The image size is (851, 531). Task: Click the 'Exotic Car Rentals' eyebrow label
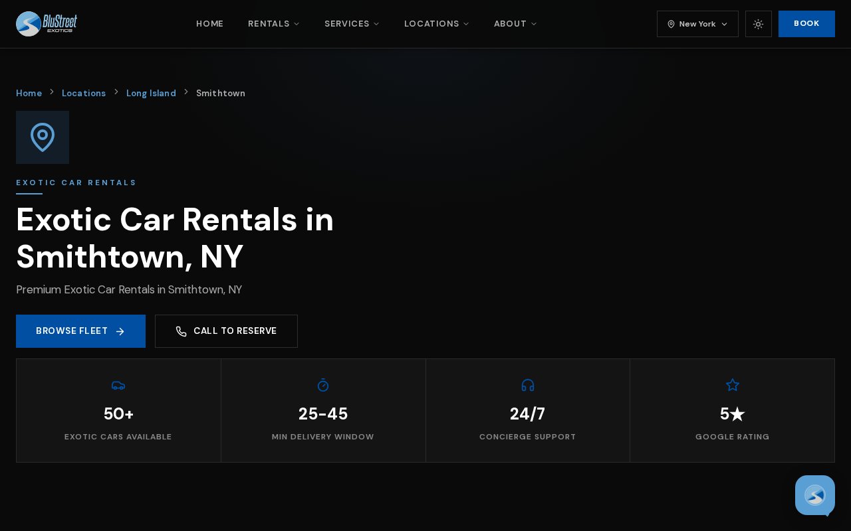click(76, 183)
